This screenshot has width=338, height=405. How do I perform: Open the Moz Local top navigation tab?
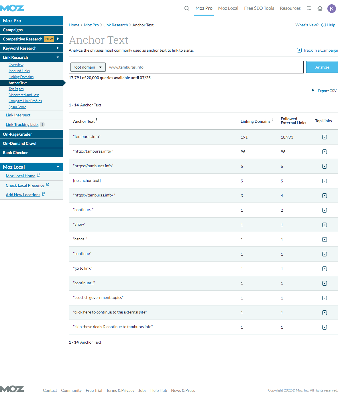228,8
